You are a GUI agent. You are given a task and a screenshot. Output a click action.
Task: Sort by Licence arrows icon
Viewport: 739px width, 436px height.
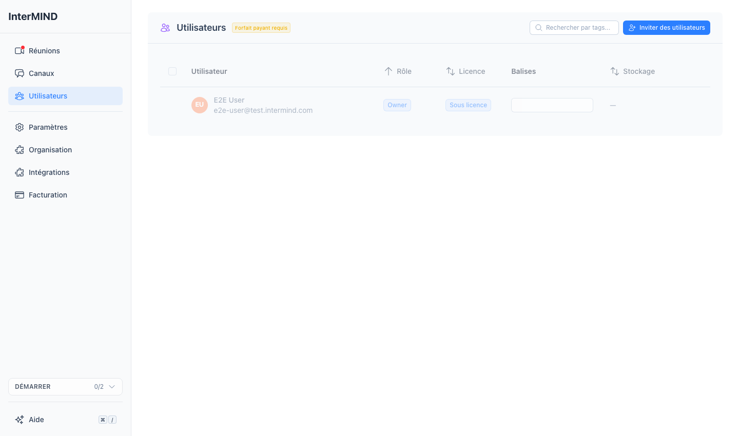[451, 71]
